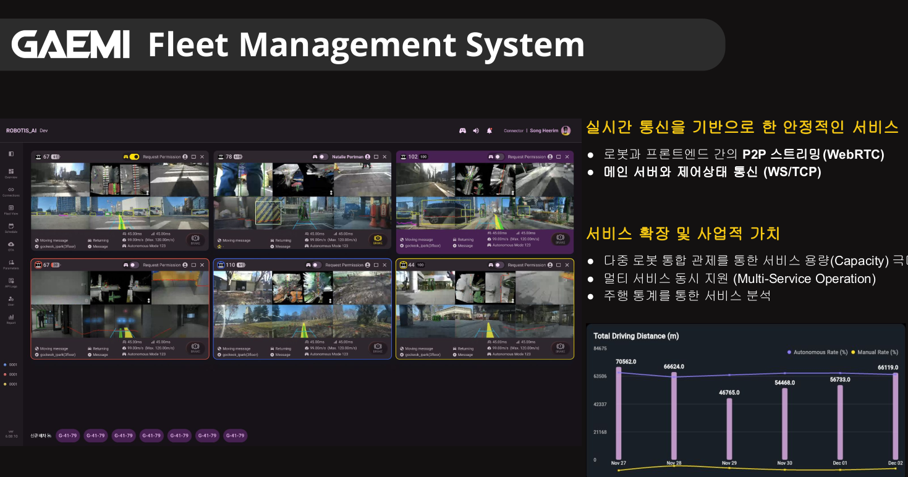Open notifications bell in the header
The height and width of the screenshot is (477, 908).
[490, 130]
